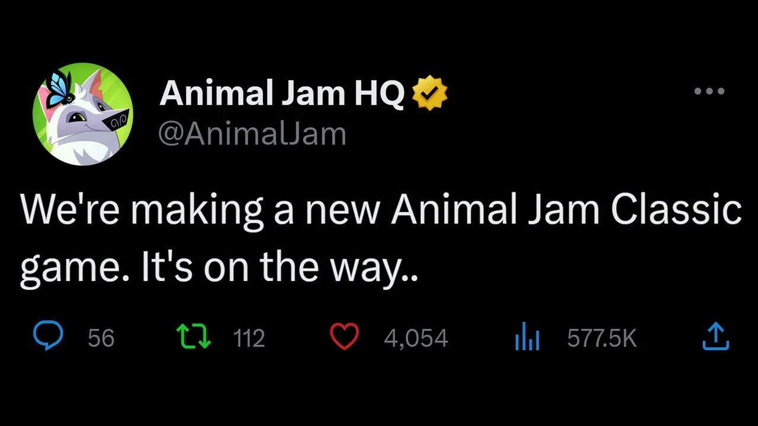Expand the three-dot more options menu
Viewport: 758px width, 426px height.
coord(708,90)
